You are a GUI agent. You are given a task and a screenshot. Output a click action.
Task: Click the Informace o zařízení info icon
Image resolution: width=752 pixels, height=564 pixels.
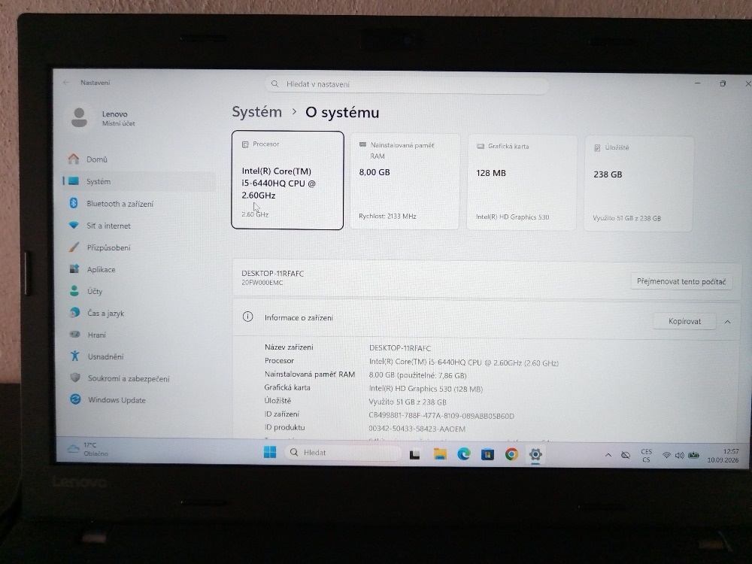248,317
